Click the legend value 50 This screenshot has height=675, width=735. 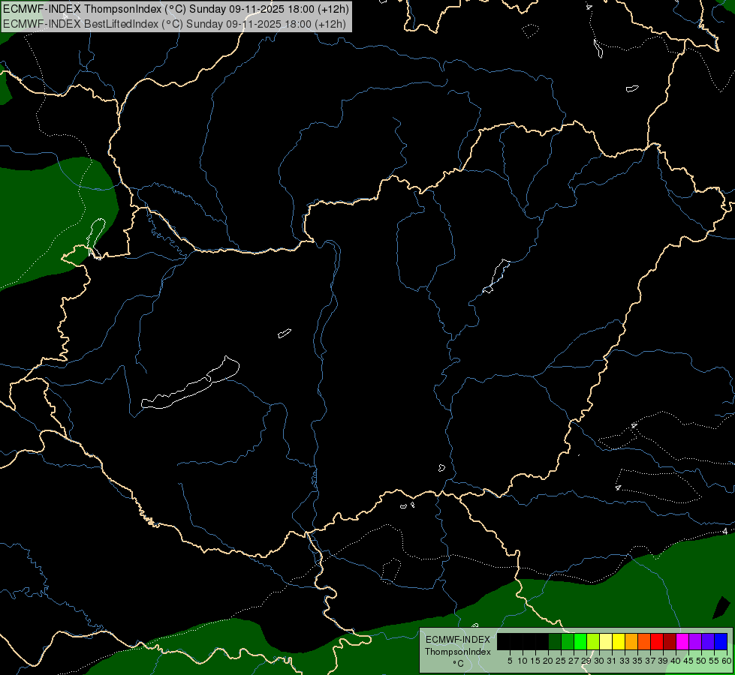(701, 661)
